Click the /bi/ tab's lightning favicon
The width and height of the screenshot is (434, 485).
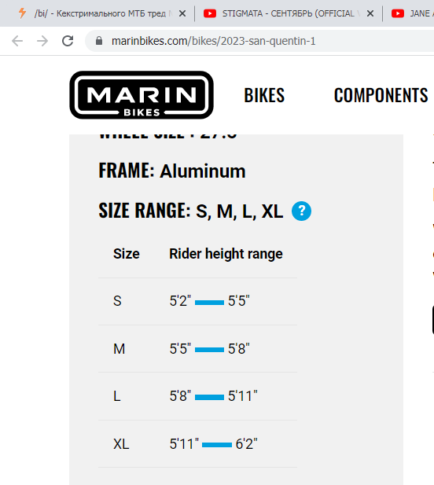22,13
